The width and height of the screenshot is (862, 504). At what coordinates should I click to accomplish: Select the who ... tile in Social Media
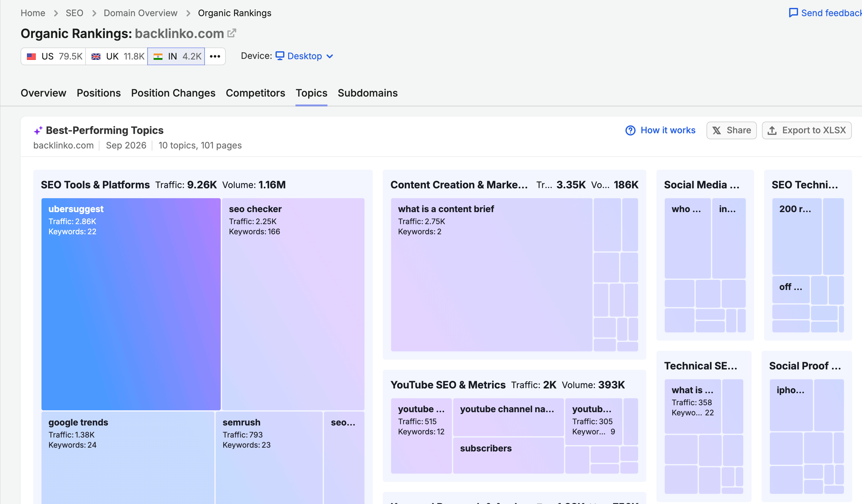(x=688, y=238)
